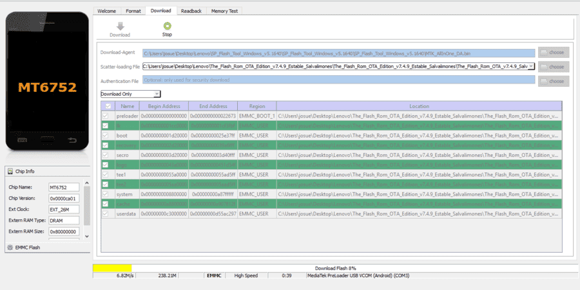
Task: Click the Location column header
Action: click(419, 106)
